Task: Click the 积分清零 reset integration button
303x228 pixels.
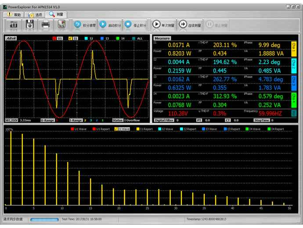Action: click(x=85, y=25)
